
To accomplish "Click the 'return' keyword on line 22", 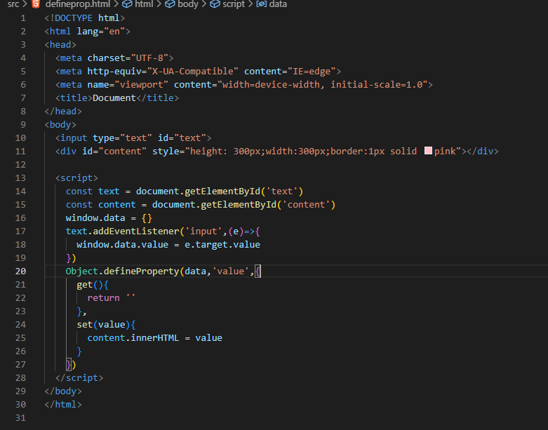I will click(103, 298).
